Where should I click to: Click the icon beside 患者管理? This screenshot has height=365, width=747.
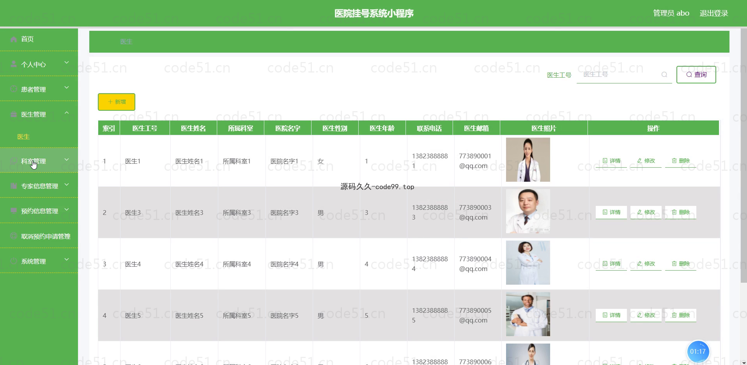(x=14, y=89)
